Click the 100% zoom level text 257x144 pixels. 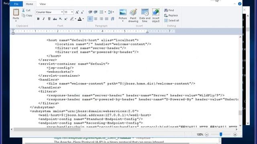pyautogui.click(x=200, y=134)
